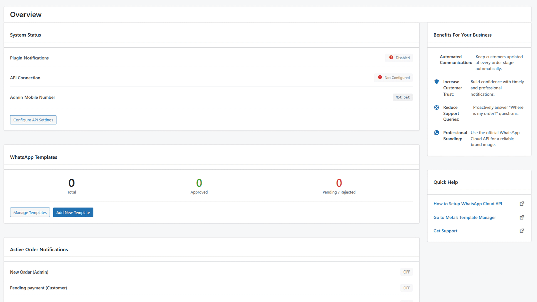Click the WhatsApp icon beside Professional Branding
The height and width of the screenshot is (302, 537).
click(x=436, y=133)
